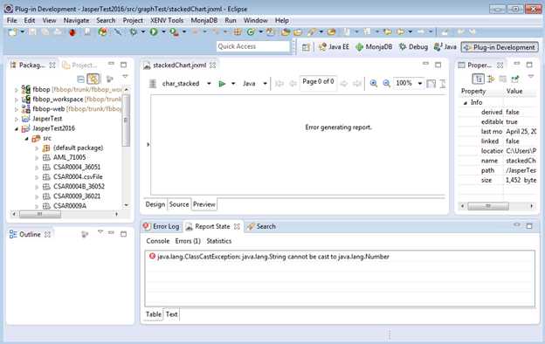This screenshot has height=344, width=545.
Task: Switch to the MonjaDB perspective
Action: tap(374, 46)
